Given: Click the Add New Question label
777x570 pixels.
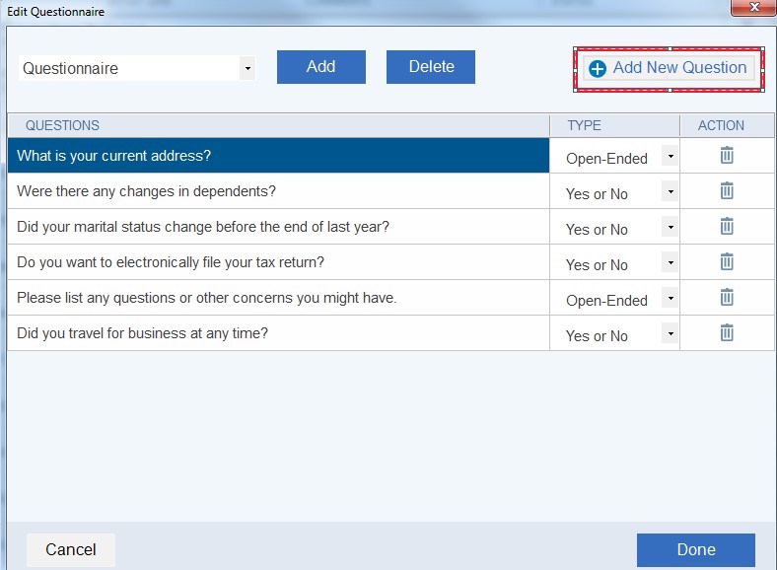Looking at the screenshot, I should [679, 67].
